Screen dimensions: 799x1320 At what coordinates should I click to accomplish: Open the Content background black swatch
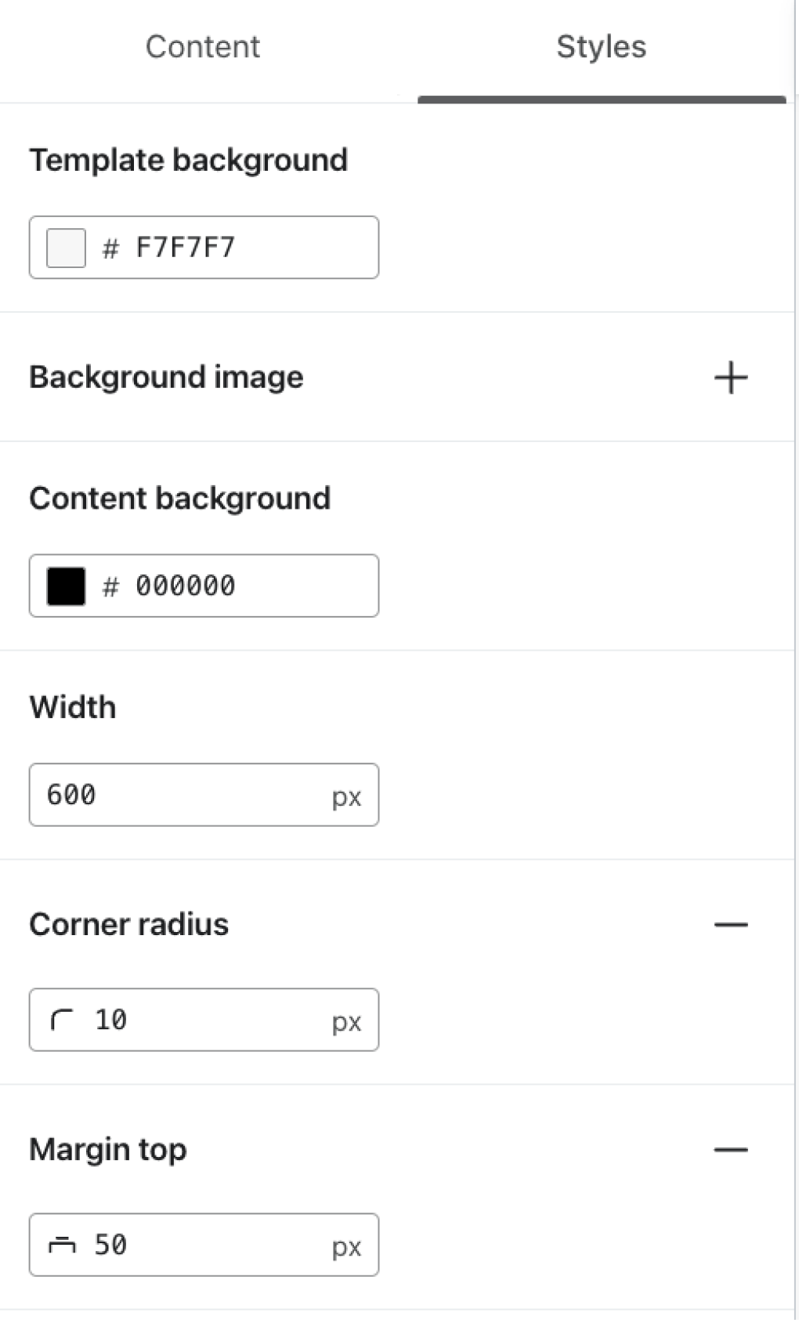(x=66, y=586)
